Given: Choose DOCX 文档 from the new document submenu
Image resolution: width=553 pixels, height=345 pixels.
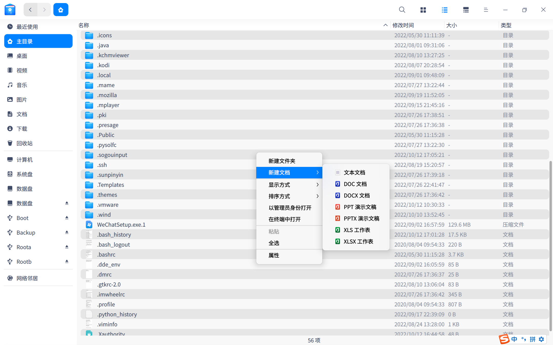Looking at the screenshot, I should [357, 195].
